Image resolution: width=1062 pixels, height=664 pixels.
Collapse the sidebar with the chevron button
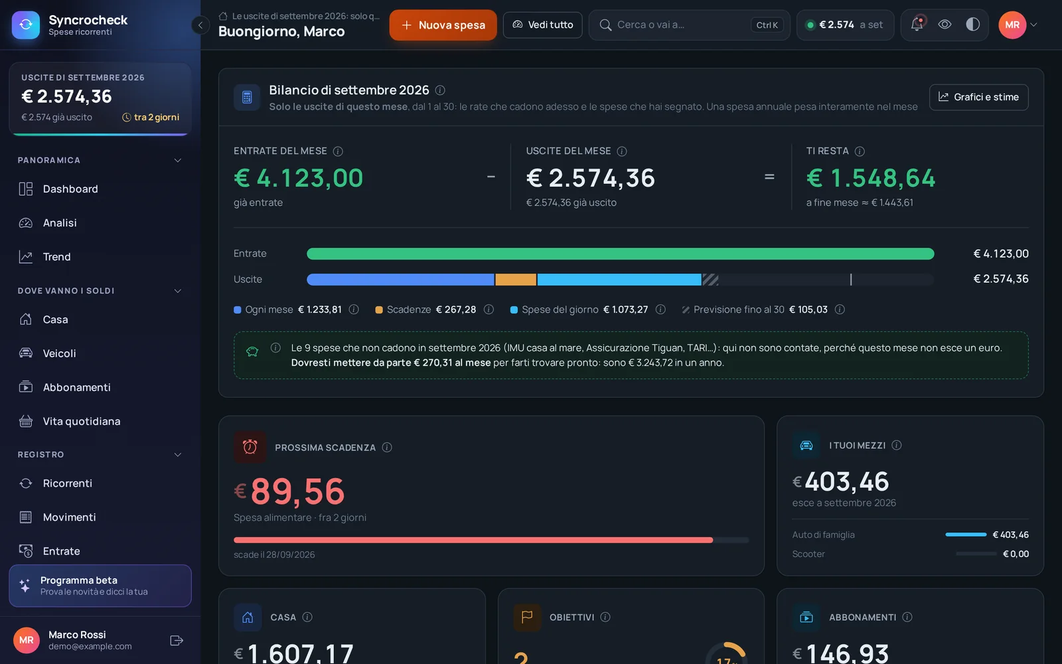pyautogui.click(x=200, y=25)
